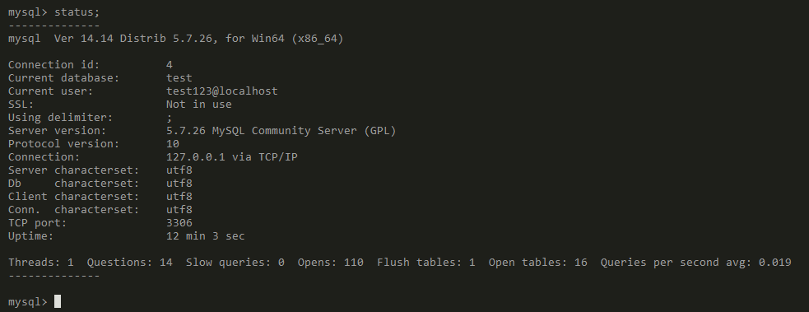Click the Connection id value 4
The height and width of the screenshot is (312, 809).
pos(170,65)
